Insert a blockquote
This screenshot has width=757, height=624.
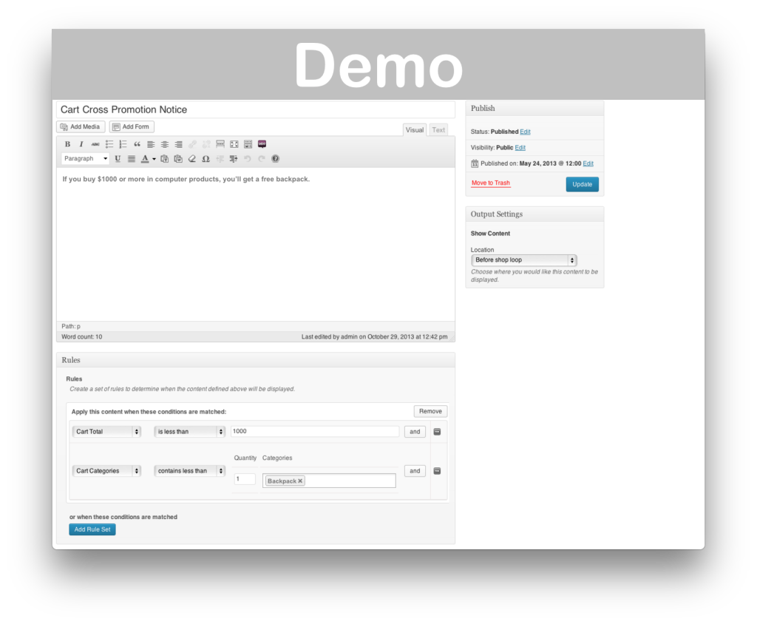[x=137, y=144]
